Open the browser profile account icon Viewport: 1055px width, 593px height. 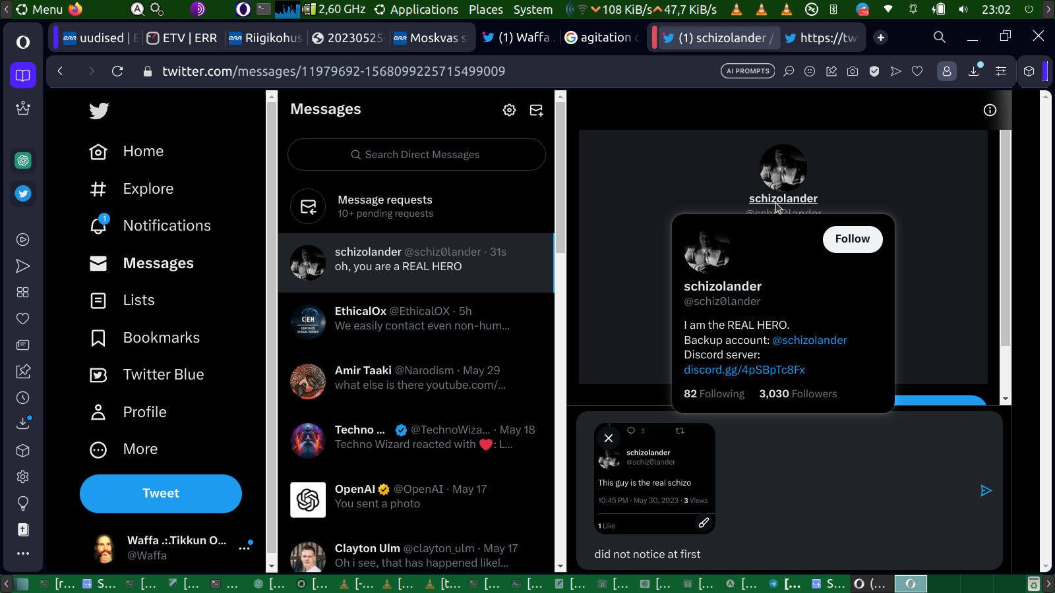click(x=947, y=71)
